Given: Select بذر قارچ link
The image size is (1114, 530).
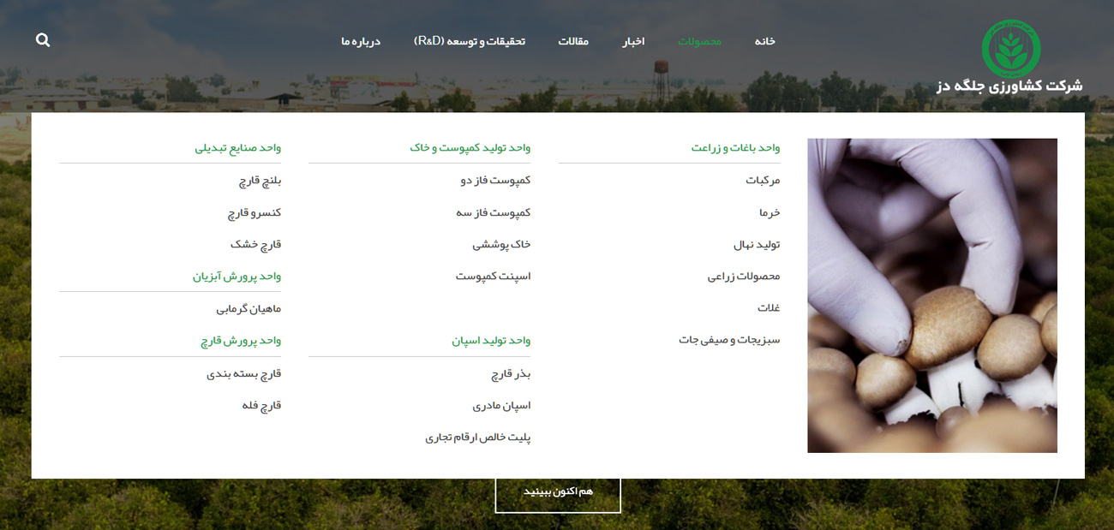Looking at the screenshot, I should [511, 374].
